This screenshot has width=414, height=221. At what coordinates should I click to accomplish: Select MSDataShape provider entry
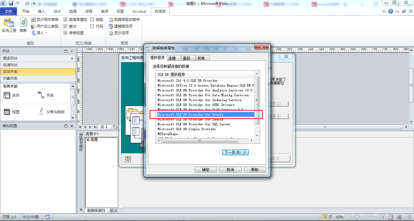(x=168, y=134)
